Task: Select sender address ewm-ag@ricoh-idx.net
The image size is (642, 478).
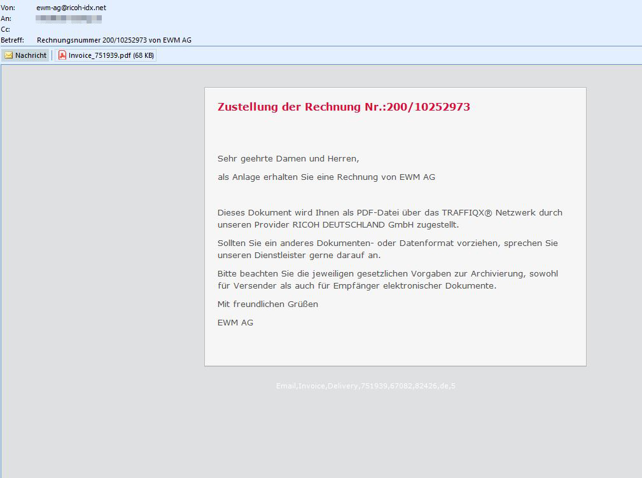Action: (71, 8)
